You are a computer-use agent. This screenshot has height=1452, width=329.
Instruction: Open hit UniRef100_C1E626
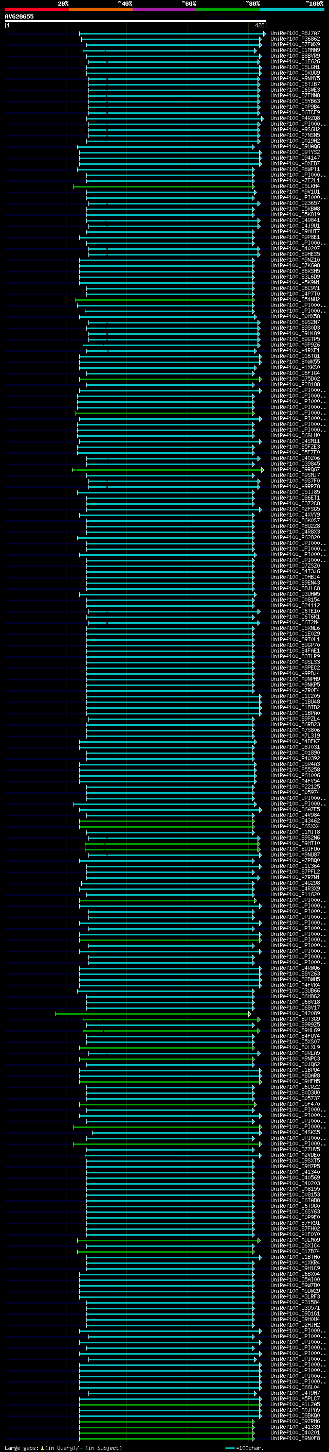pyautogui.click(x=295, y=61)
